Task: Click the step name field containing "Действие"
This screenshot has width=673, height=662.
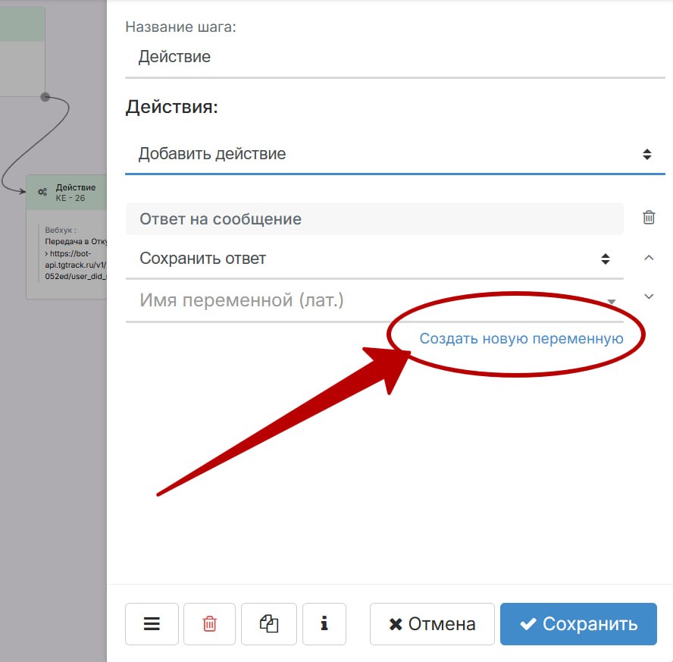Action: click(x=394, y=57)
